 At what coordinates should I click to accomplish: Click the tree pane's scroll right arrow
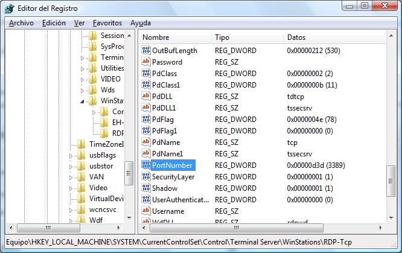118,228
